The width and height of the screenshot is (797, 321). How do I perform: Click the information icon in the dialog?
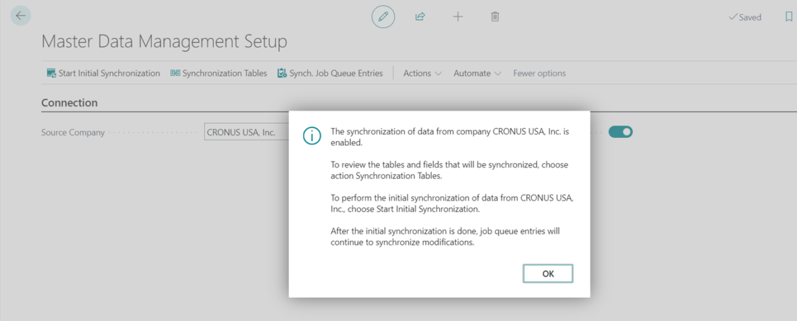(311, 136)
